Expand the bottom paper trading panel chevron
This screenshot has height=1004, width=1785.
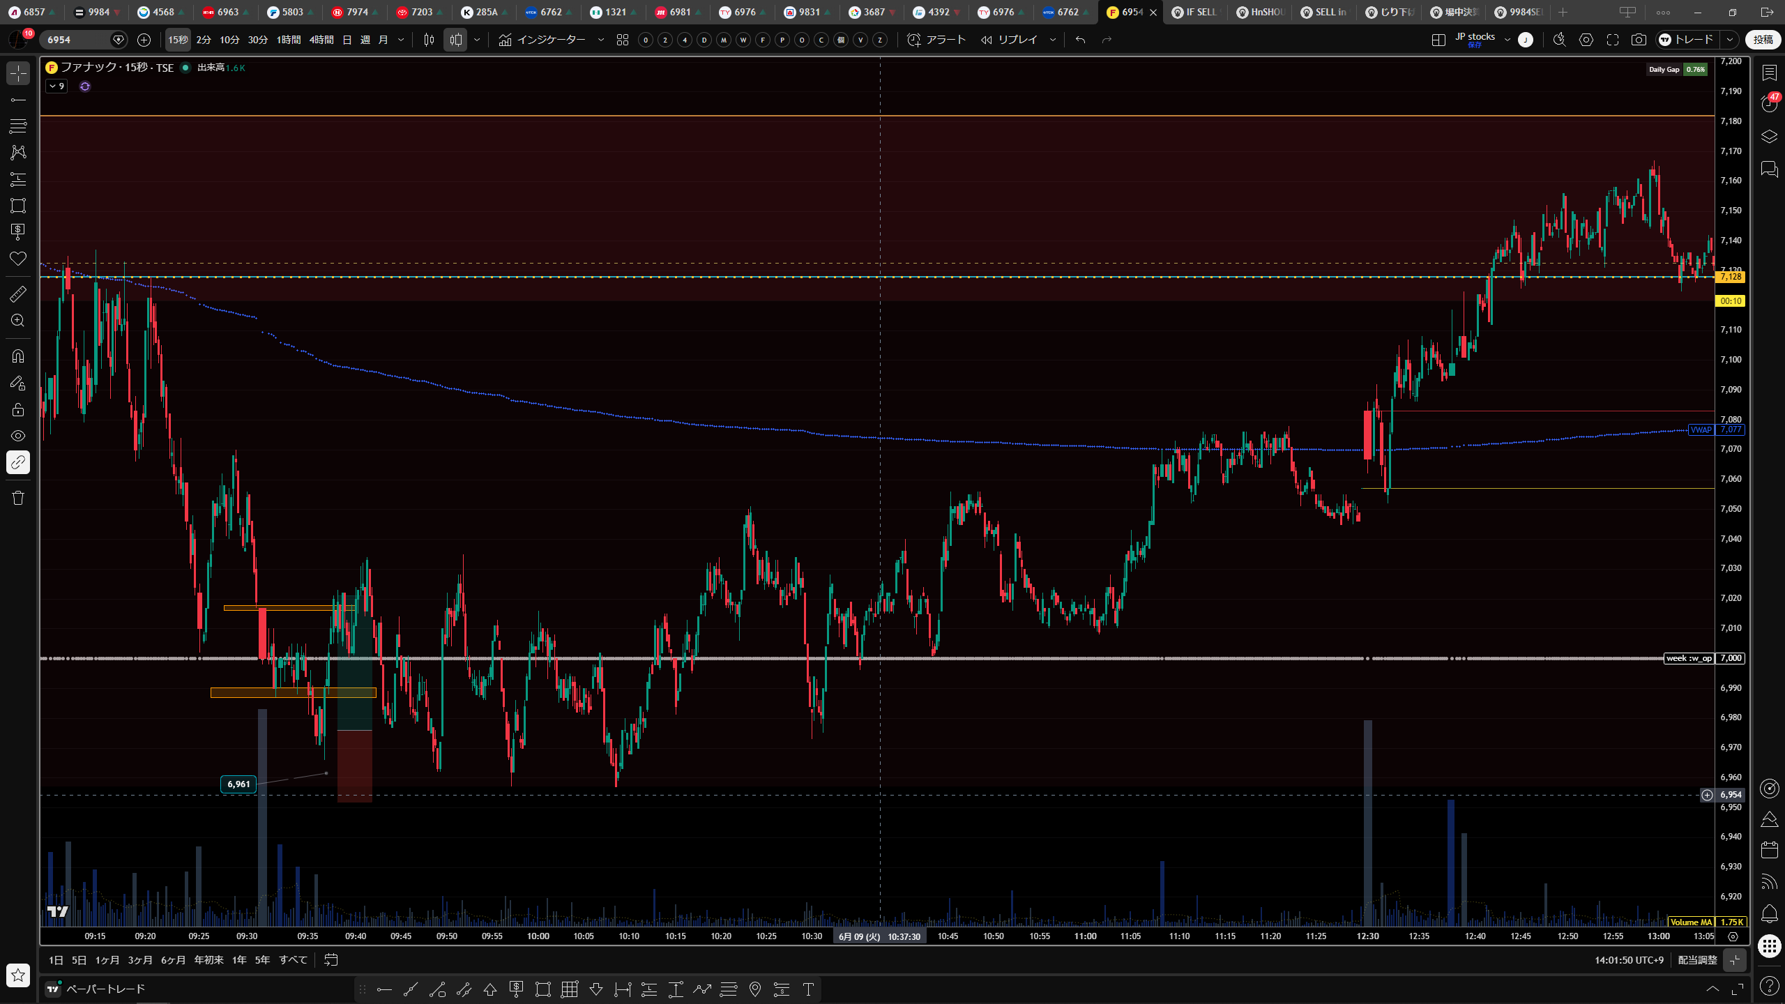1712,989
